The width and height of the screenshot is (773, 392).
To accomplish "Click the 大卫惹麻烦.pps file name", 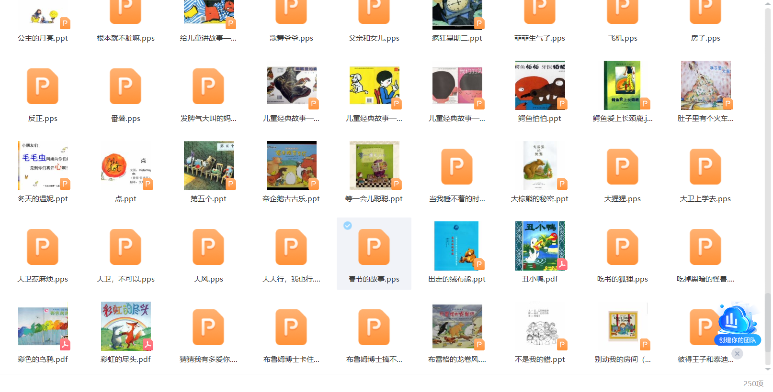I will tap(43, 279).
